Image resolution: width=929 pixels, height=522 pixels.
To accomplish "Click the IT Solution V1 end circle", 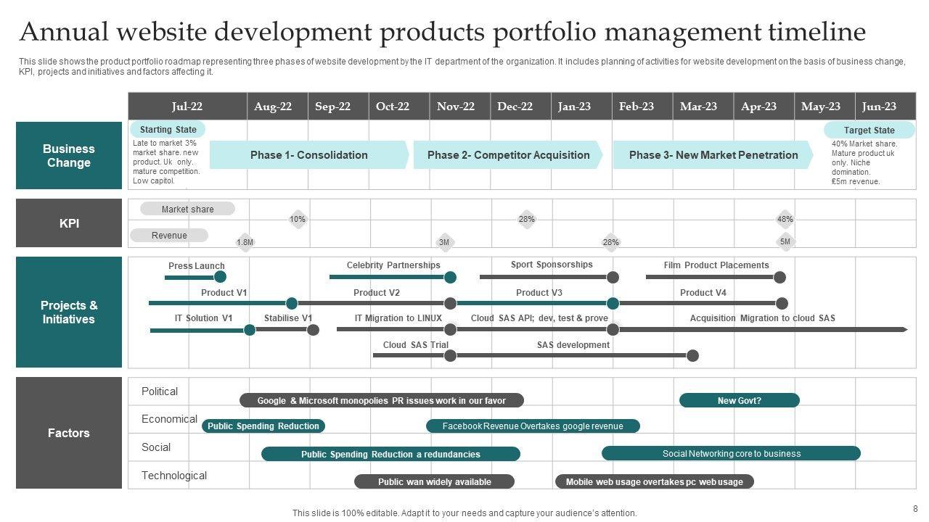I will pyautogui.click(x=250, y=330).
